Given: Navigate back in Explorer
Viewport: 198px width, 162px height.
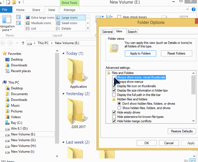Looking at the screenshot, I should coord(2,43).
